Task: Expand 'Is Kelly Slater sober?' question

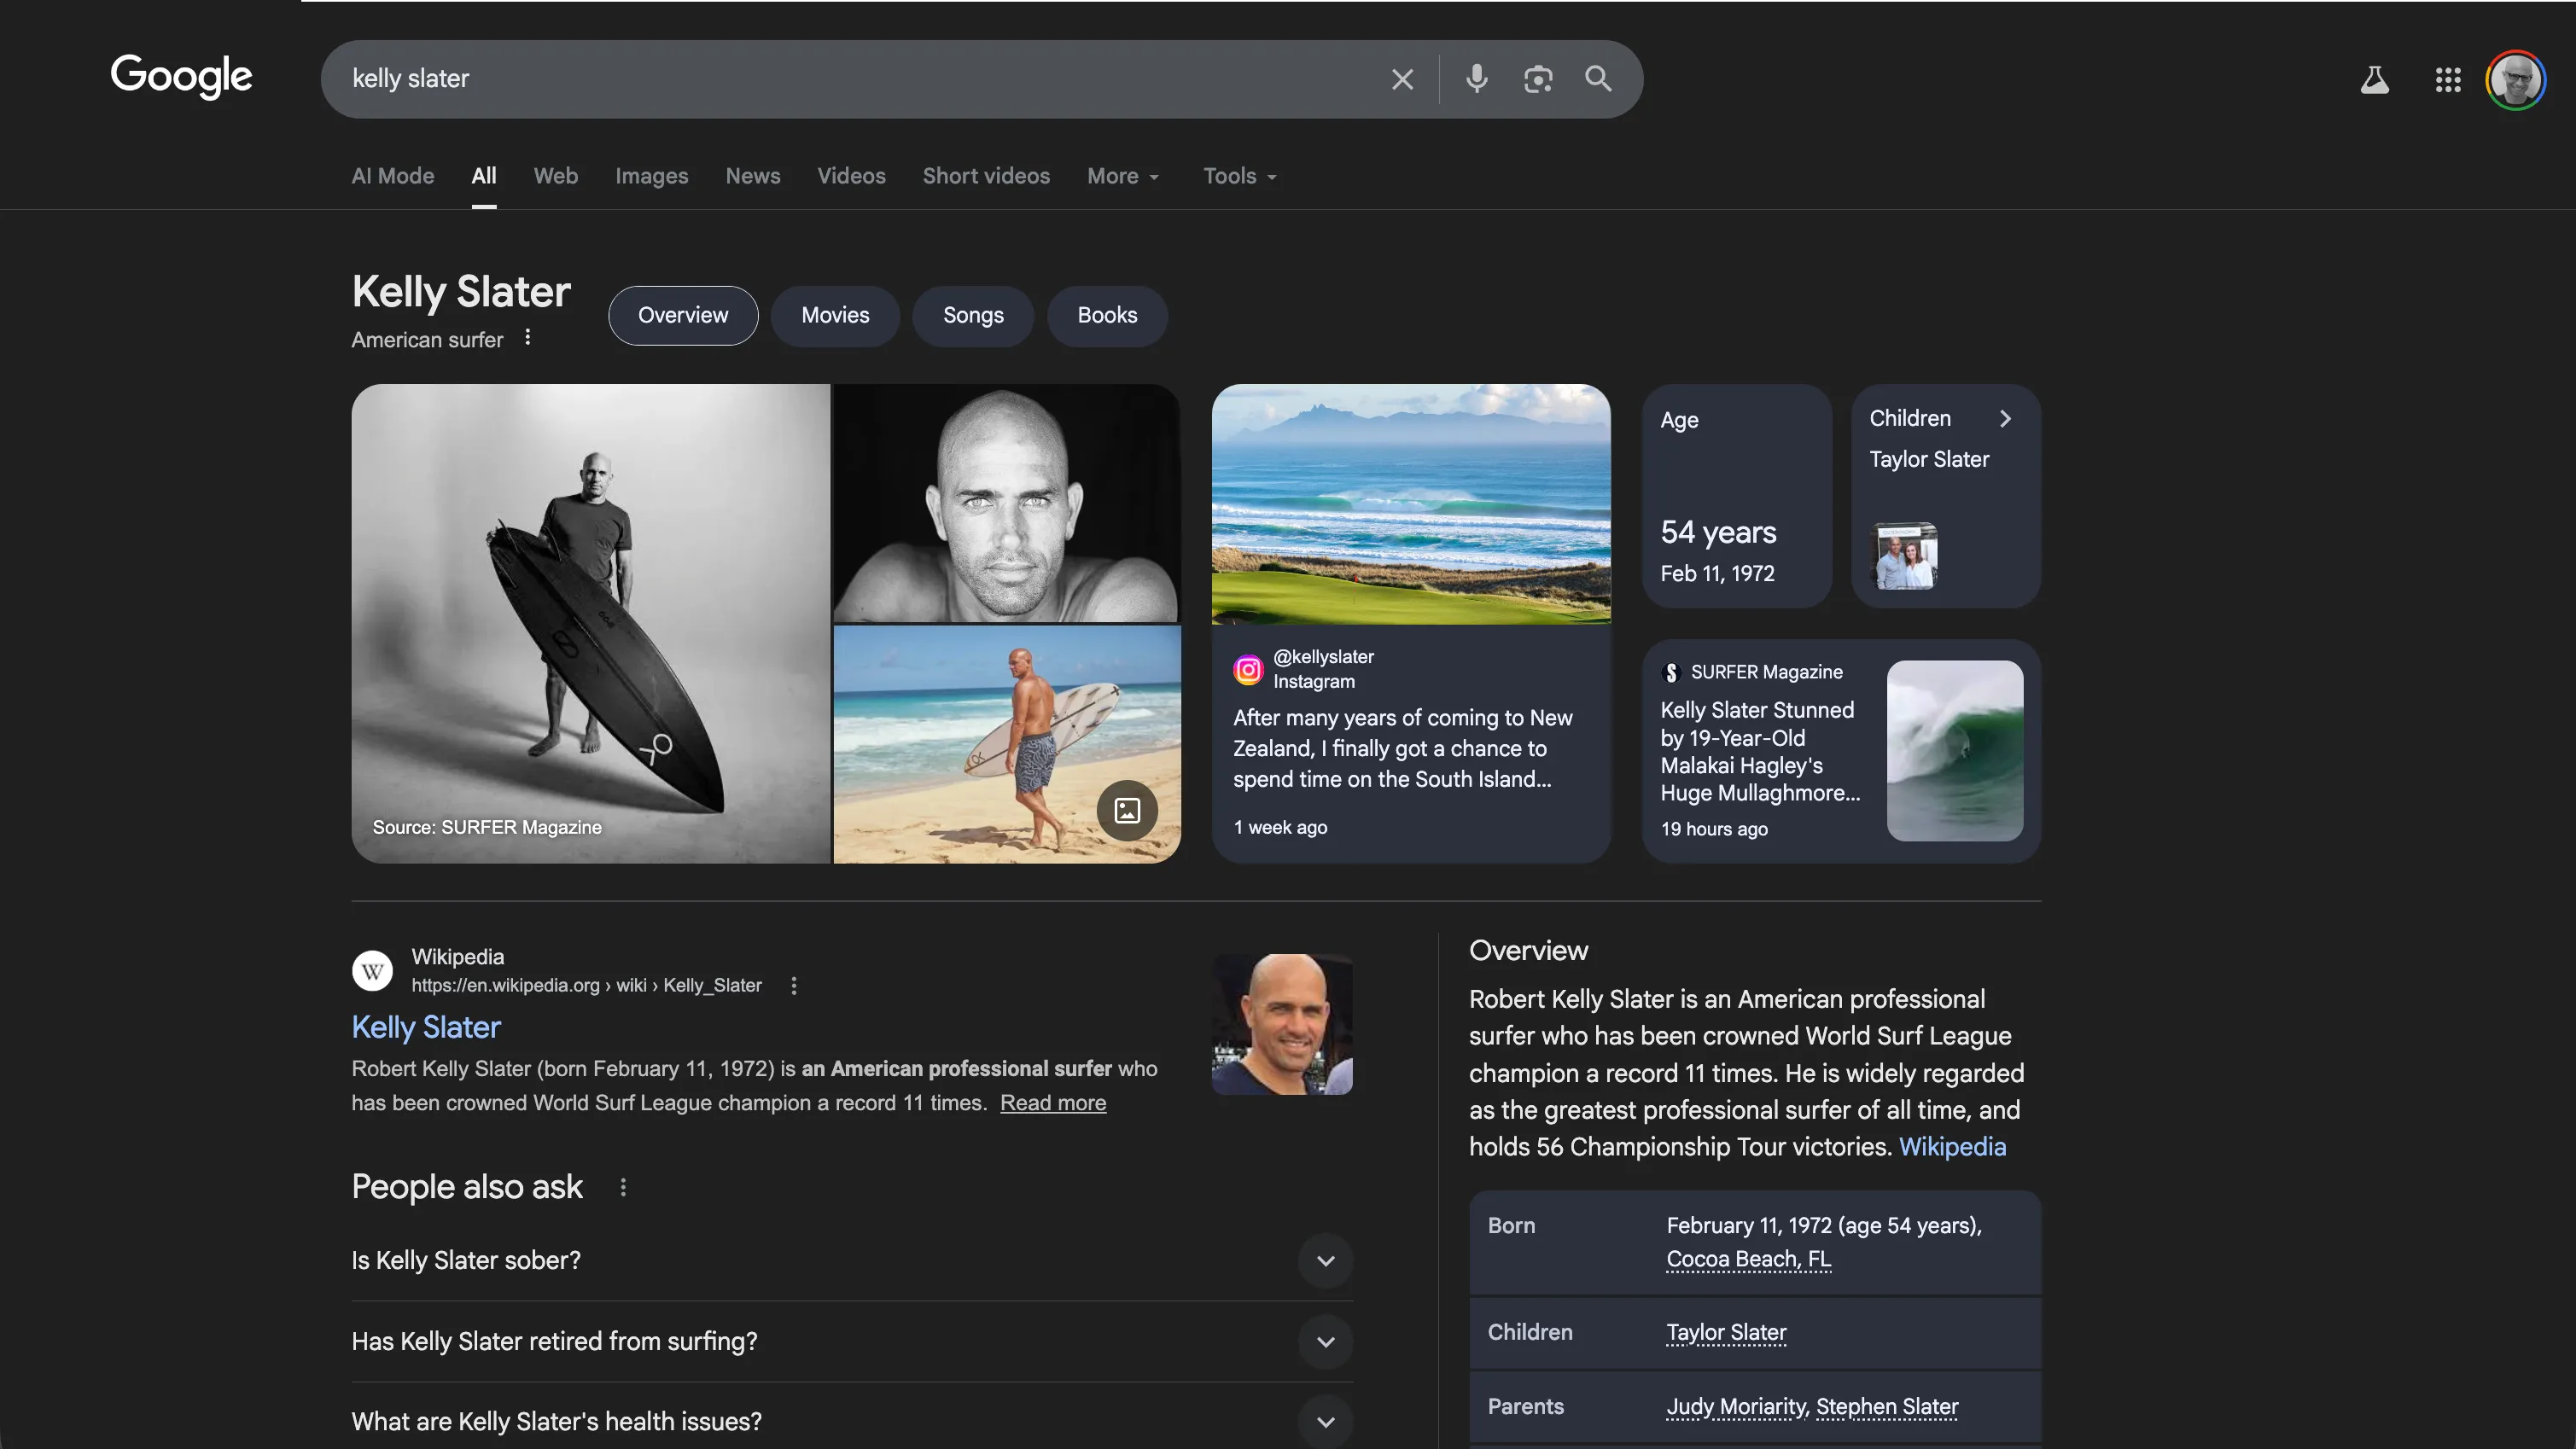Action: tap(1325, 1261)
